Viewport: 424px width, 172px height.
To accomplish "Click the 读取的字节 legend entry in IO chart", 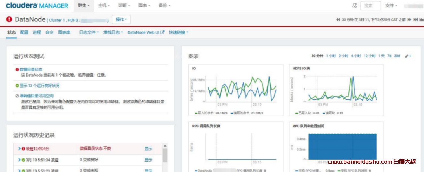I will (x=247, y=113).
